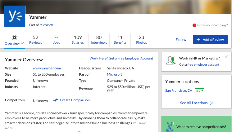Screen dimensions: 232x132
Task: Click the '51 to 200 employees' size value
Action: pyautogui.click(x=49, y=74)
